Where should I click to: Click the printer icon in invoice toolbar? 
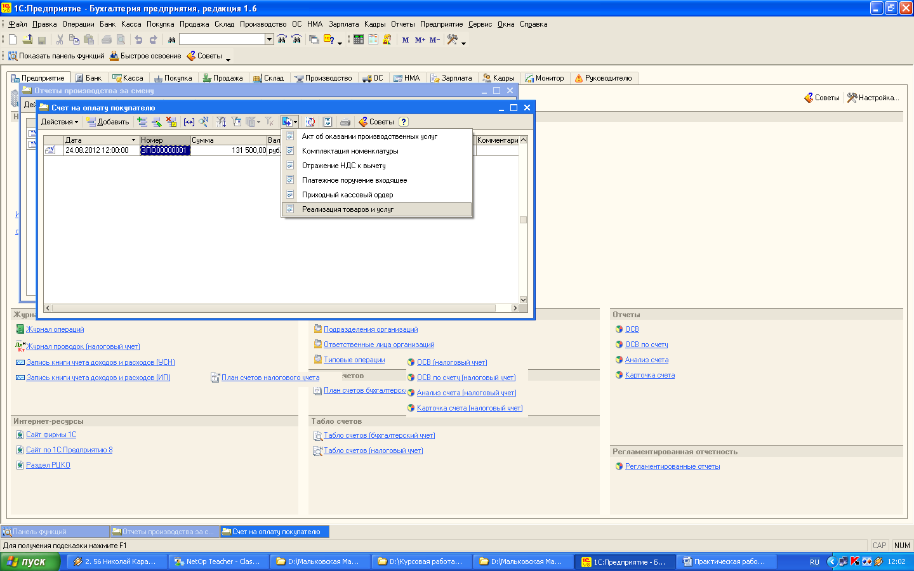[345, 122]
